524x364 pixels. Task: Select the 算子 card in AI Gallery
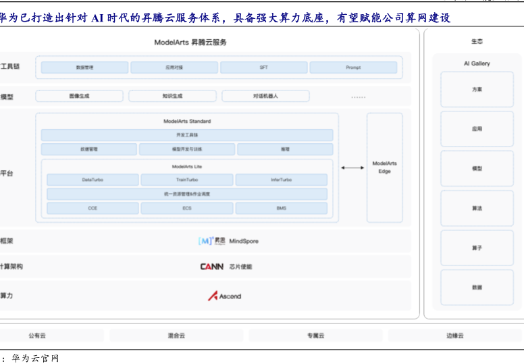[x=477, y=248]
